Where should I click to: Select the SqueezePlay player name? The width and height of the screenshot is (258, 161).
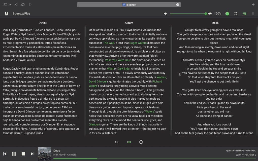[x=21, y=14]
